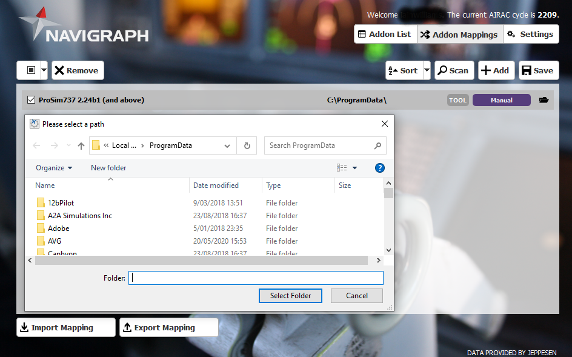Open the Addon List view
The height and width of the screenshot is (357, 572).
point(385,34)
